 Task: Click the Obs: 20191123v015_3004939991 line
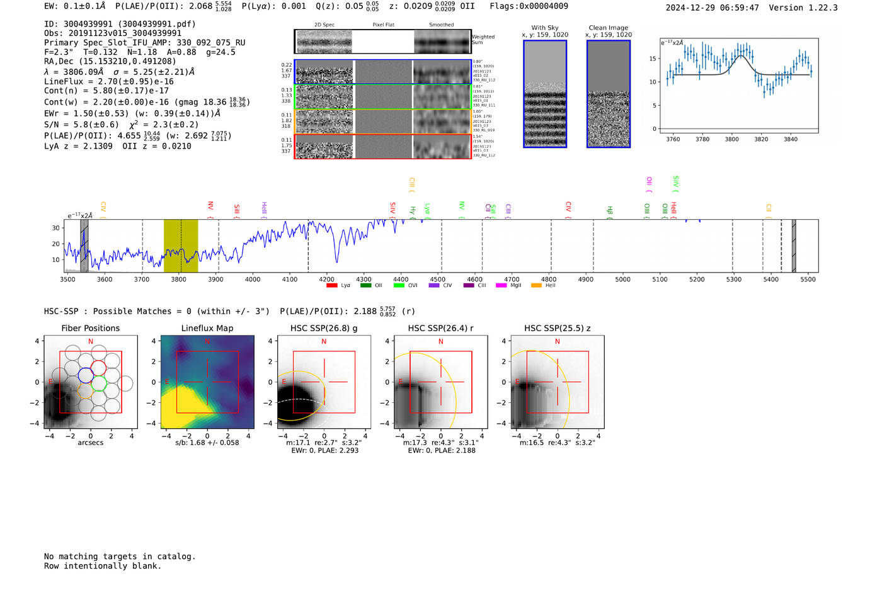point(113,33)
